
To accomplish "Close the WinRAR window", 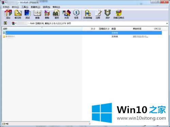I will [x=164, y=2].
